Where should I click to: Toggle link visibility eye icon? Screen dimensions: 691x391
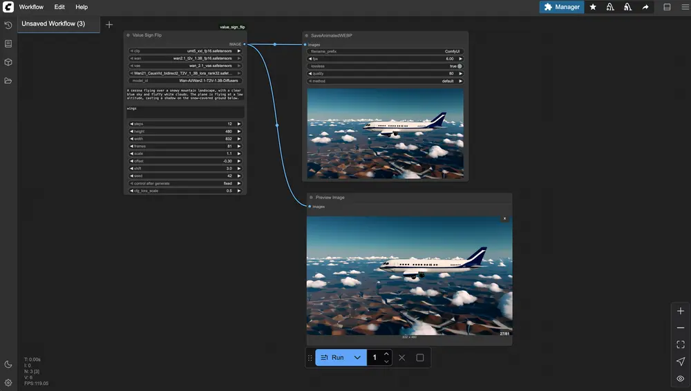(681, 379)
